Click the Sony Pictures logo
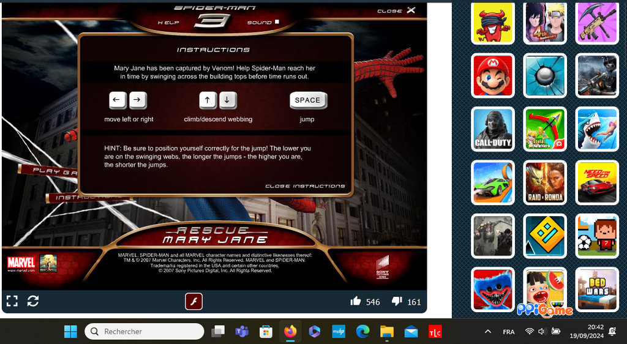 [382, 266]
